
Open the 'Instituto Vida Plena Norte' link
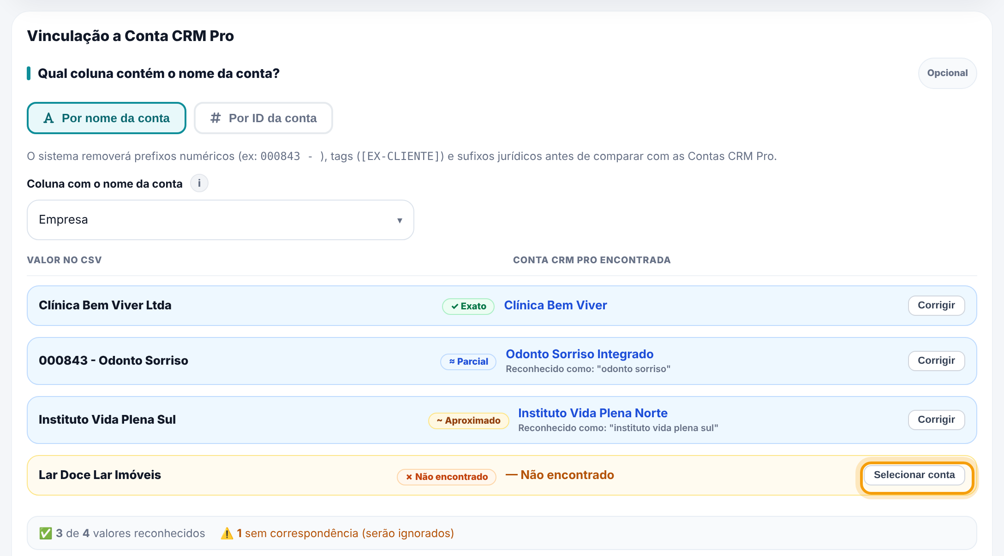[x=593, y=413]
